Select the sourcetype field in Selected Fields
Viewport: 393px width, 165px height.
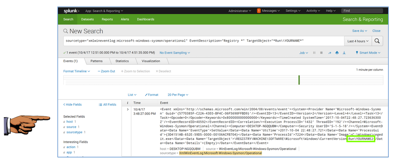pyautogui.click(x=74, y=132)
